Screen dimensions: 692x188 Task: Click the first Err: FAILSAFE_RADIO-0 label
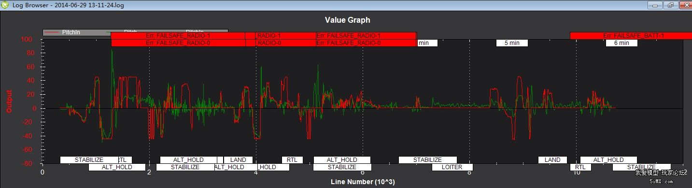[178, 43]
